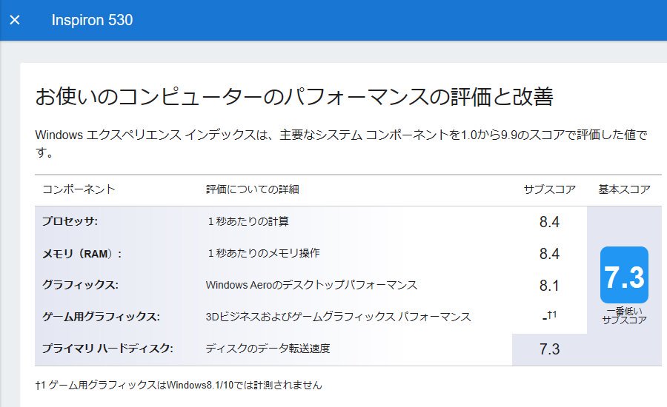
Task: Click the 'Windows エクスペリエンス インデックスは' description paragraph
Action: pos(341,143)
